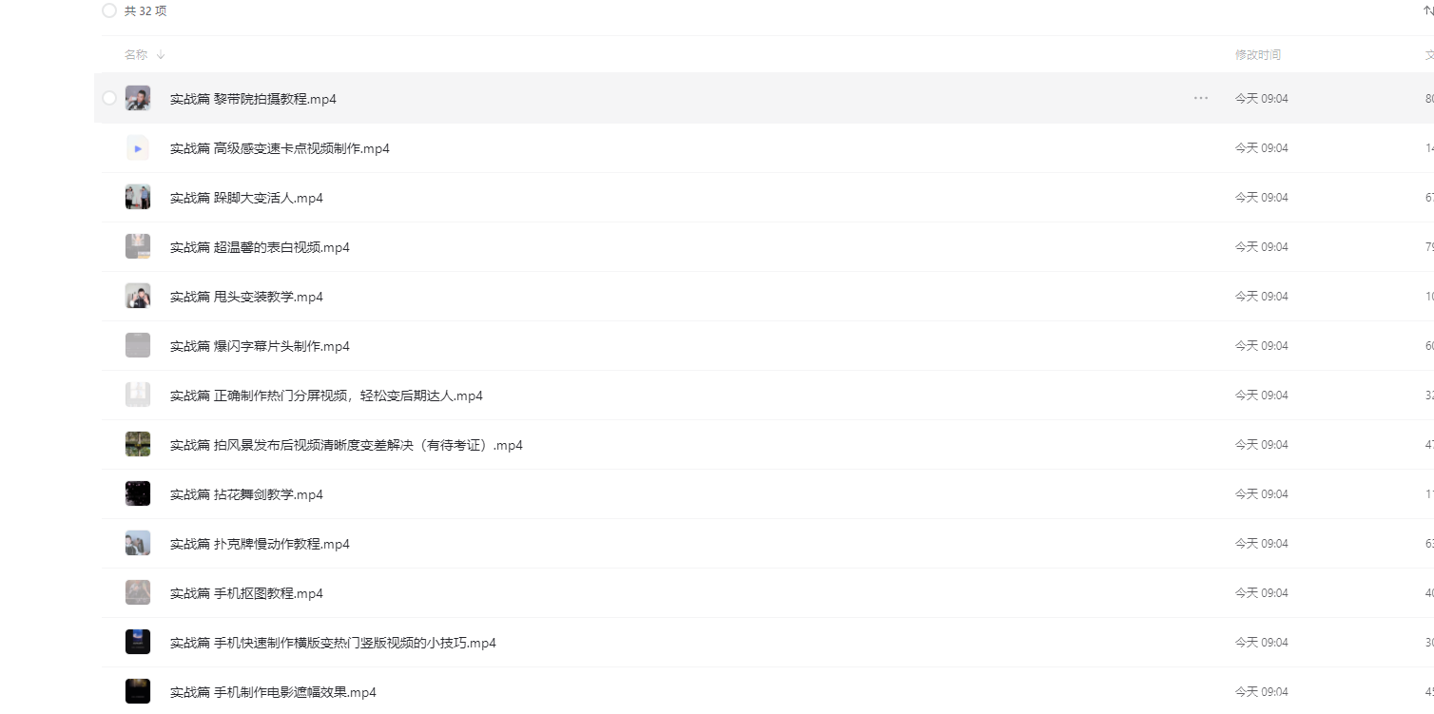
Task: Open file 手机快速制作横版变热门竖版视频的小技巧.mp4
Action: [333, 643]
